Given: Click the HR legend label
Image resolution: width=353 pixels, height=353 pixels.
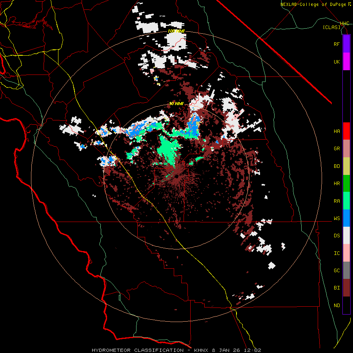Looking at the screenshot, I should (337, 184).
